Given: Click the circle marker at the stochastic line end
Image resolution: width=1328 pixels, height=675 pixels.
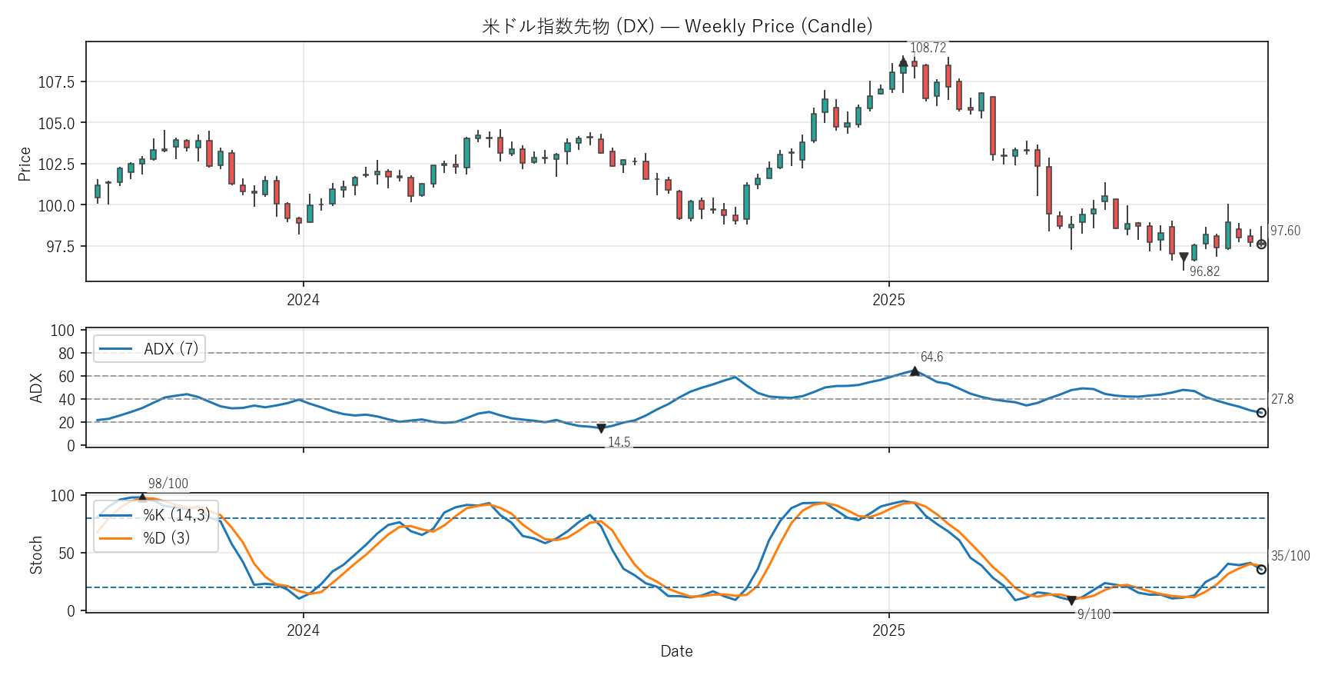Looking at the screenshot, I should (1261, 570).
